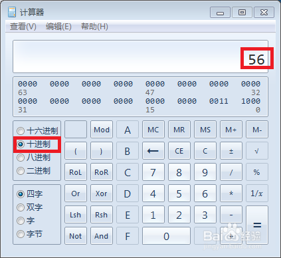The height and width of the screenshot is (258, 281).
Task: Click the right parenthesis button
Action: tap(102, 151)
